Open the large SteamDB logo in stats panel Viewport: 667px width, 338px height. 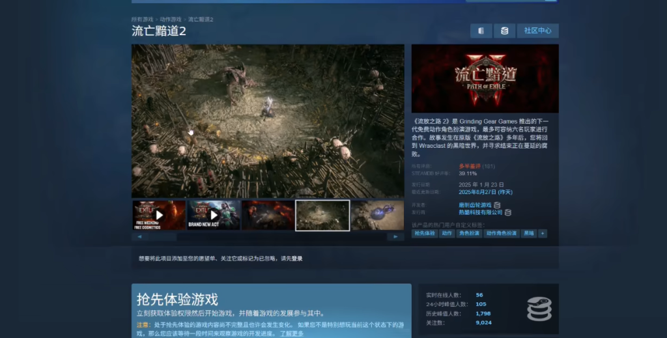(539, 309)
